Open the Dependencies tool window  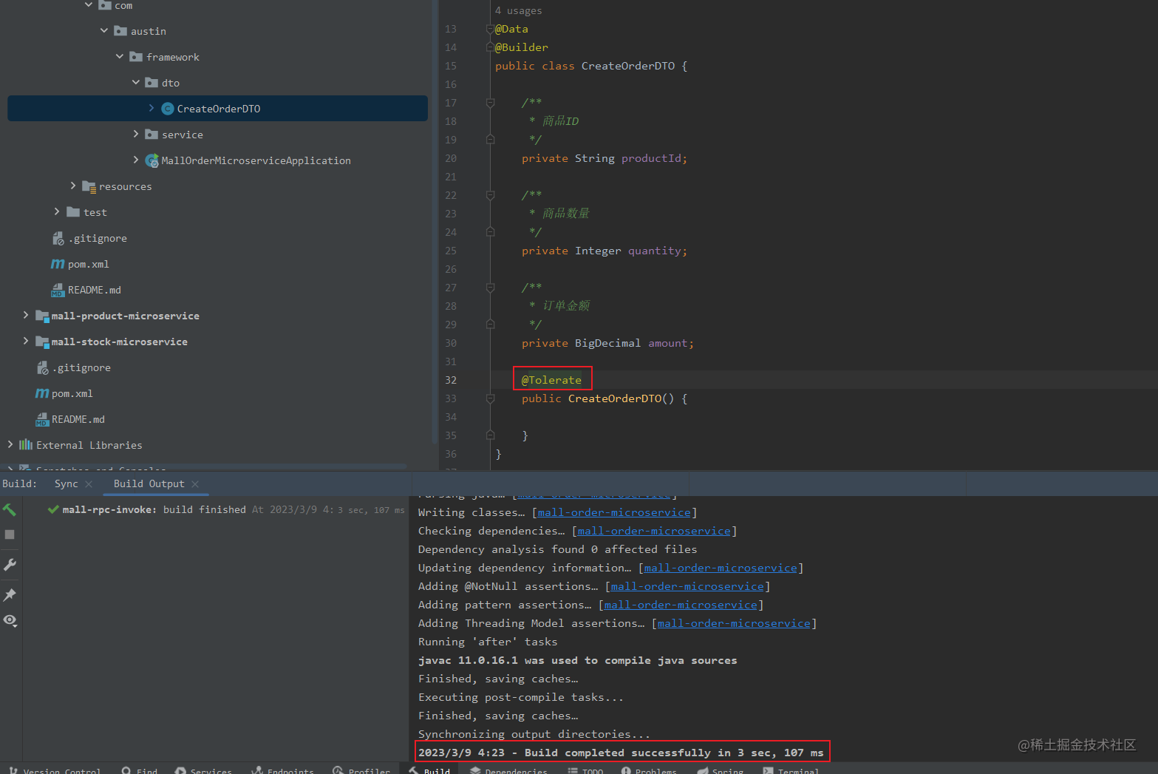click(x=509, y=770)
